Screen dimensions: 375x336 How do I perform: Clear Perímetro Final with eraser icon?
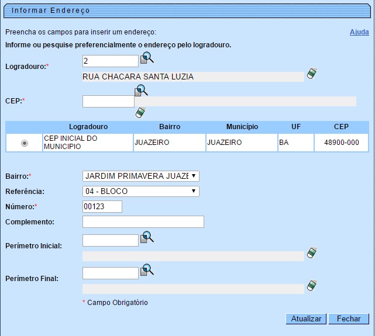312,286
